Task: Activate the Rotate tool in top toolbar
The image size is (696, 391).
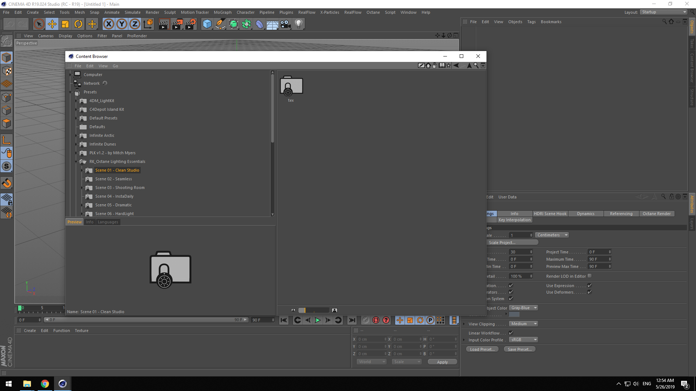Action: (x=78, y=24)
